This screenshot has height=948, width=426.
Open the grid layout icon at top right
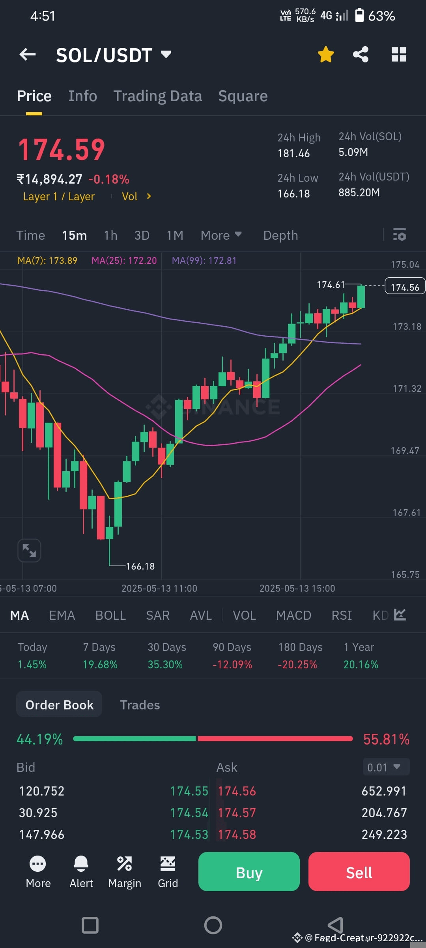tap(399, 55)
